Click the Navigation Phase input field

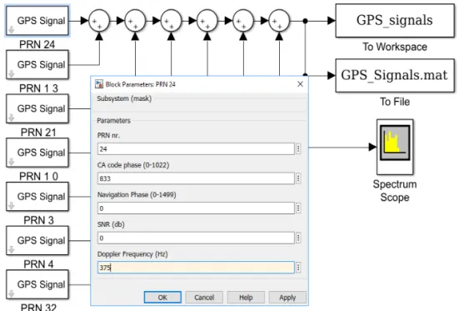(196, 208)
